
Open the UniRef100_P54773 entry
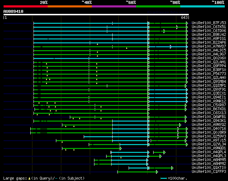[209, 74]
